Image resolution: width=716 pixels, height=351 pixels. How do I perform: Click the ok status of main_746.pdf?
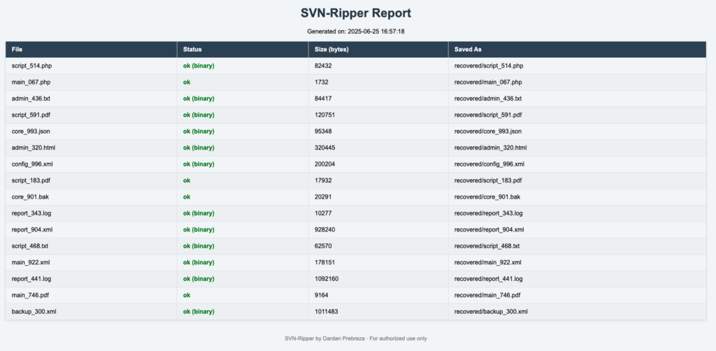pos(187,295)
